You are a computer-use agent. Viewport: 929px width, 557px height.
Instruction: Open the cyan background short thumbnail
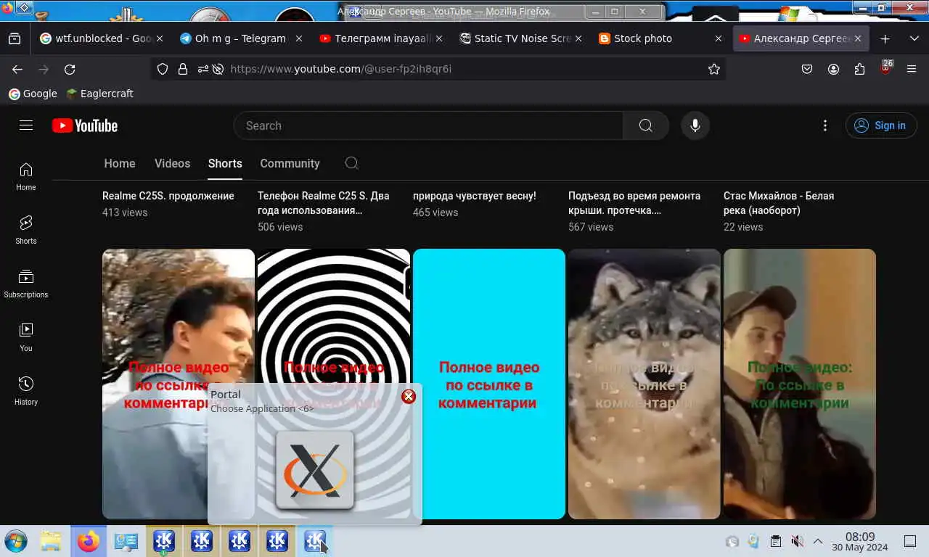(489, 384)
